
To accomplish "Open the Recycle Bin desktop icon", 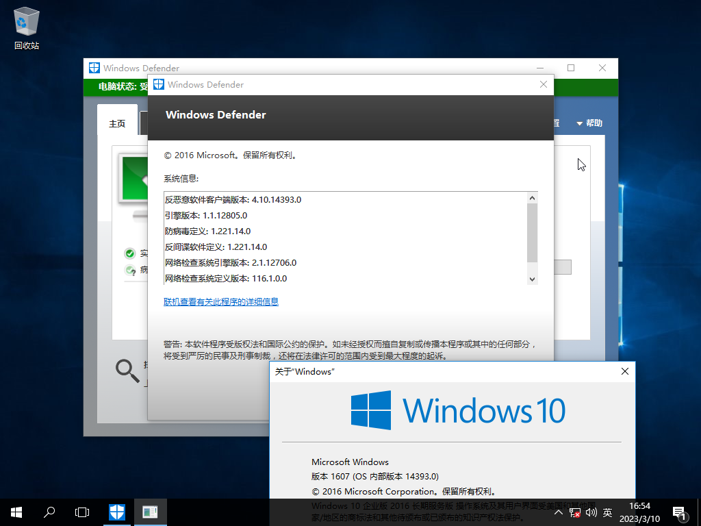I will coord(27,29).
